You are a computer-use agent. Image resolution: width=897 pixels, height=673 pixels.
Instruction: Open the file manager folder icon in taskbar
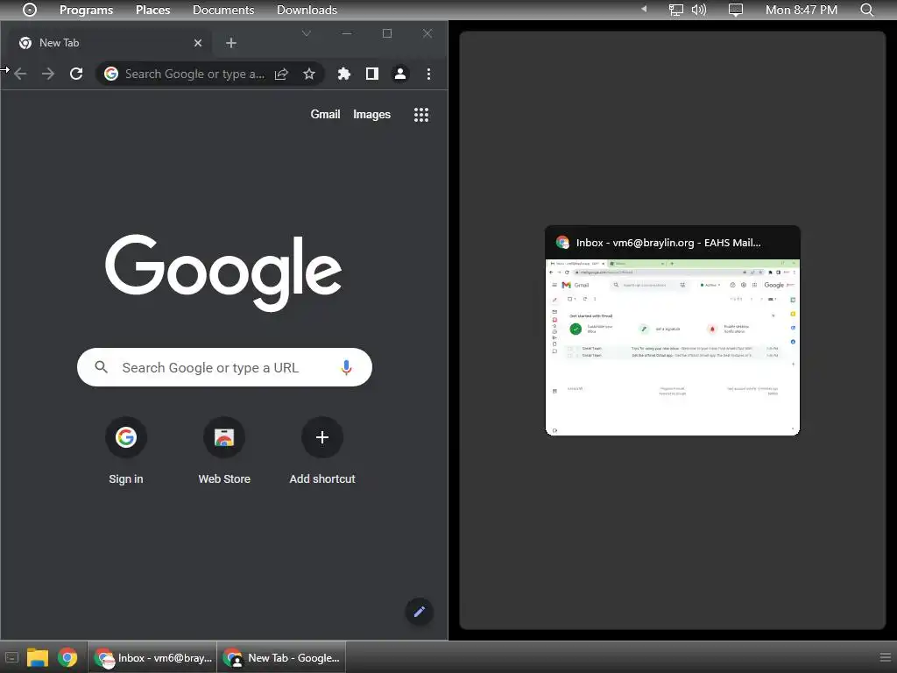pyautogui.click(x=38, y=658)
